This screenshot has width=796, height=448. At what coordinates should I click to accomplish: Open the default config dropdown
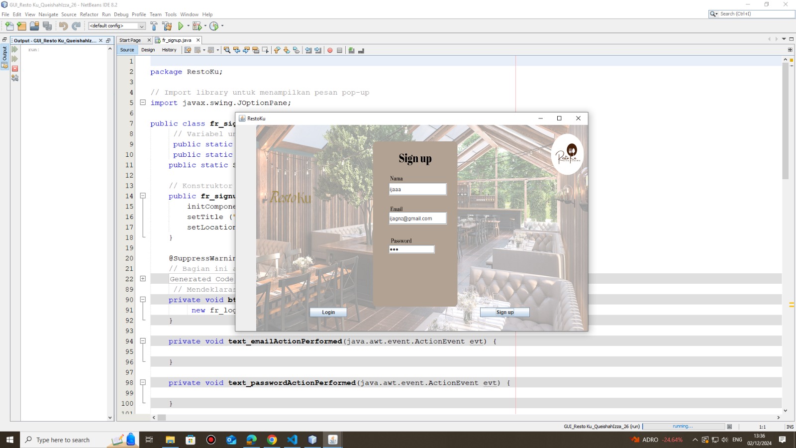[x=117, y=26]
